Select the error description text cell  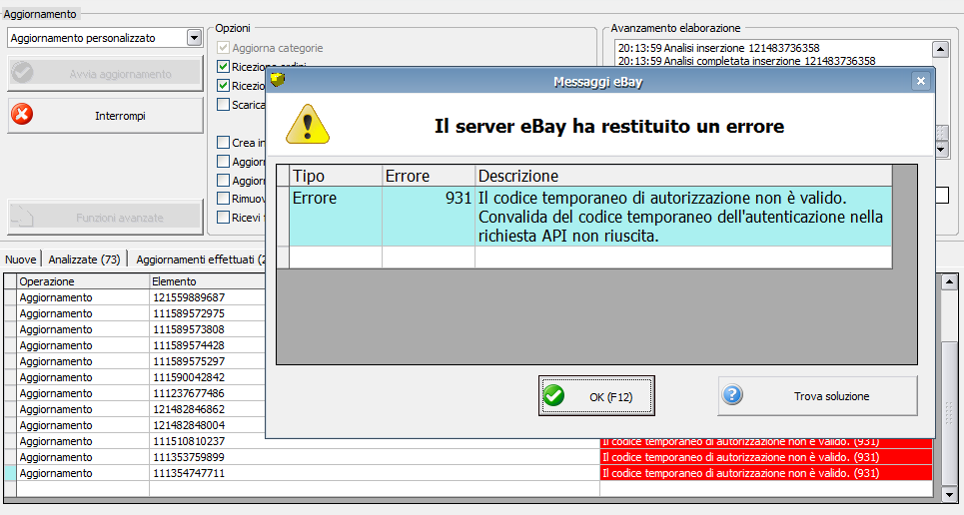[x=683, y=217]
